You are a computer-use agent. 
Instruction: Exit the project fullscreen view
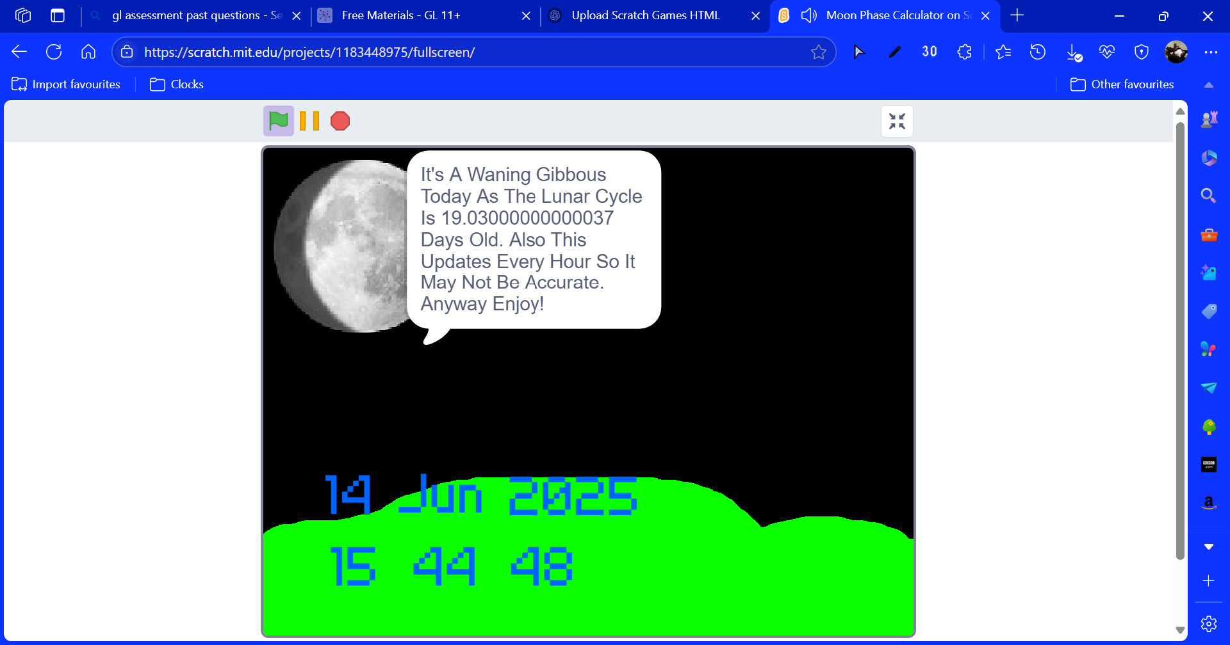tap(896, 121)
